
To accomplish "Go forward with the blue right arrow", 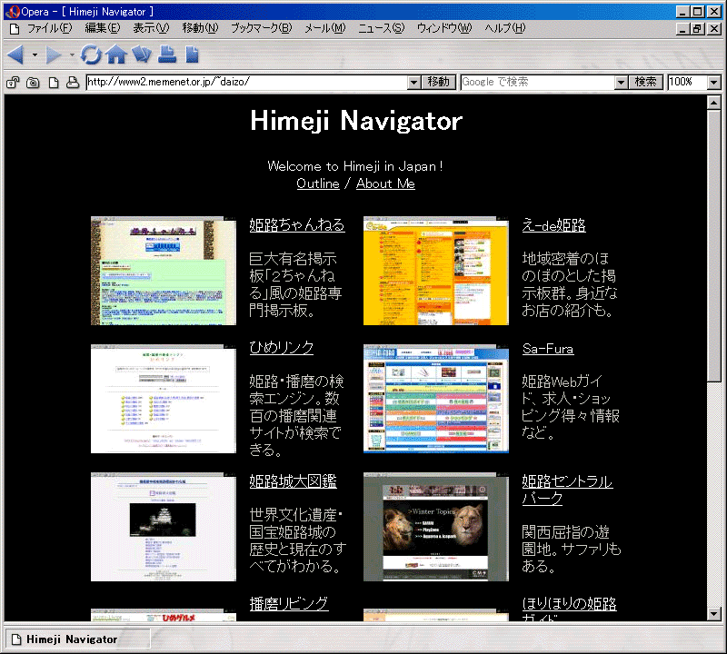I will point(54,54).
